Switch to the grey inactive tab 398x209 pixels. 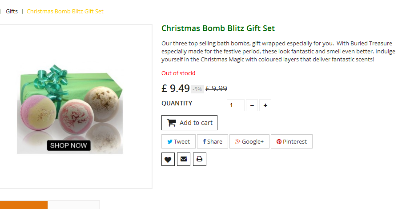tap(73, 205)
